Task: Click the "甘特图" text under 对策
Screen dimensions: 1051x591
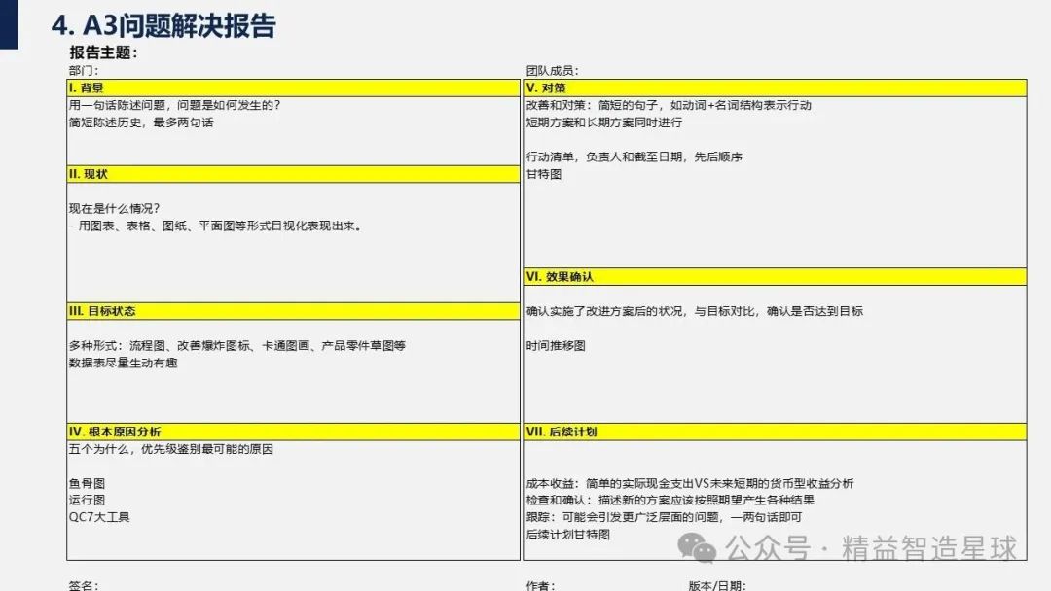Action: tap(544, 174)
